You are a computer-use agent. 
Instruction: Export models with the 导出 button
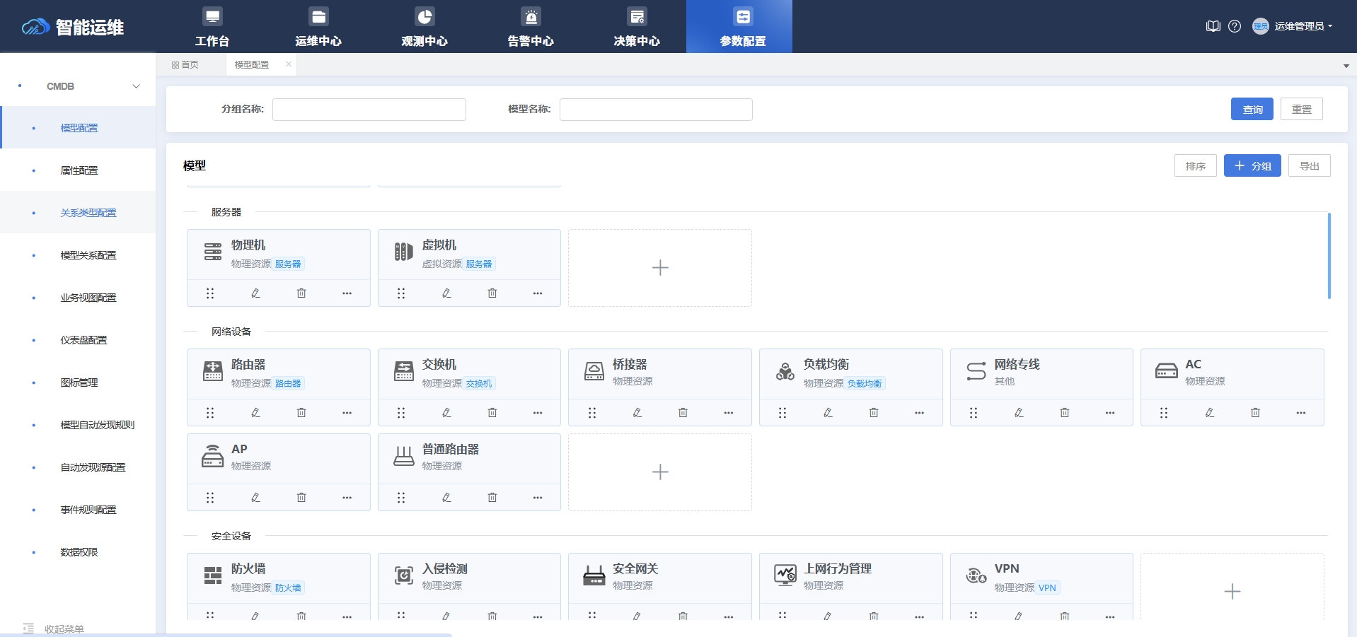pos(1309,165)
